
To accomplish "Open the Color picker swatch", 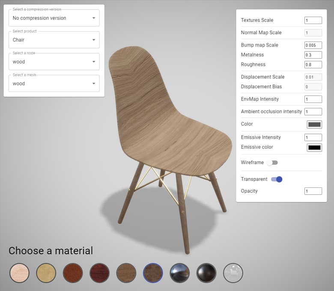I will (x=314, y=125).
